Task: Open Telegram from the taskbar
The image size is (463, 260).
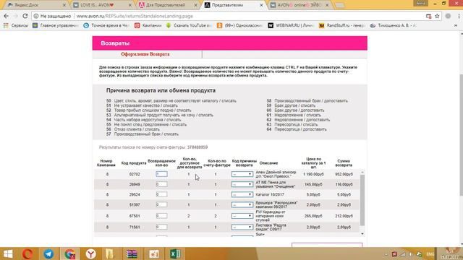Action: [x=48, y=253]
